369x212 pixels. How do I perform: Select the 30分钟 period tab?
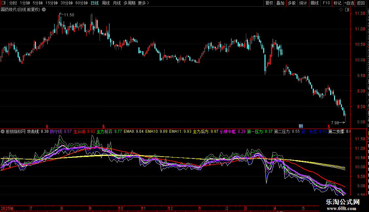click(67, 3)
